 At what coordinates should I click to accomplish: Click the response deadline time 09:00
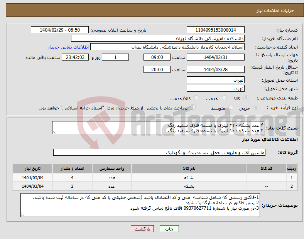click(157, 57)
